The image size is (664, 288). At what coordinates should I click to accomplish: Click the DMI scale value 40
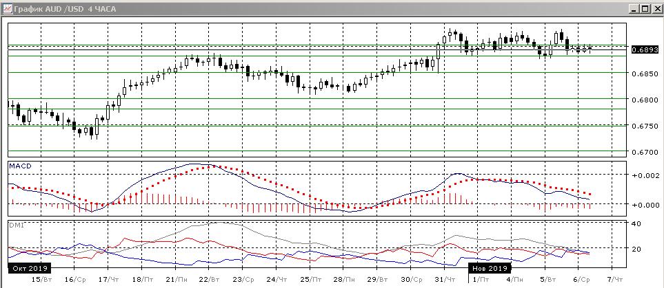pyautogui.click(x=636, y=223)
